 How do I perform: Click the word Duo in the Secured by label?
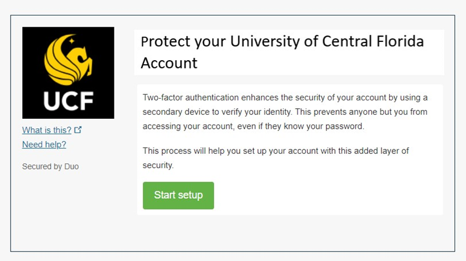[x=71, y=166]
